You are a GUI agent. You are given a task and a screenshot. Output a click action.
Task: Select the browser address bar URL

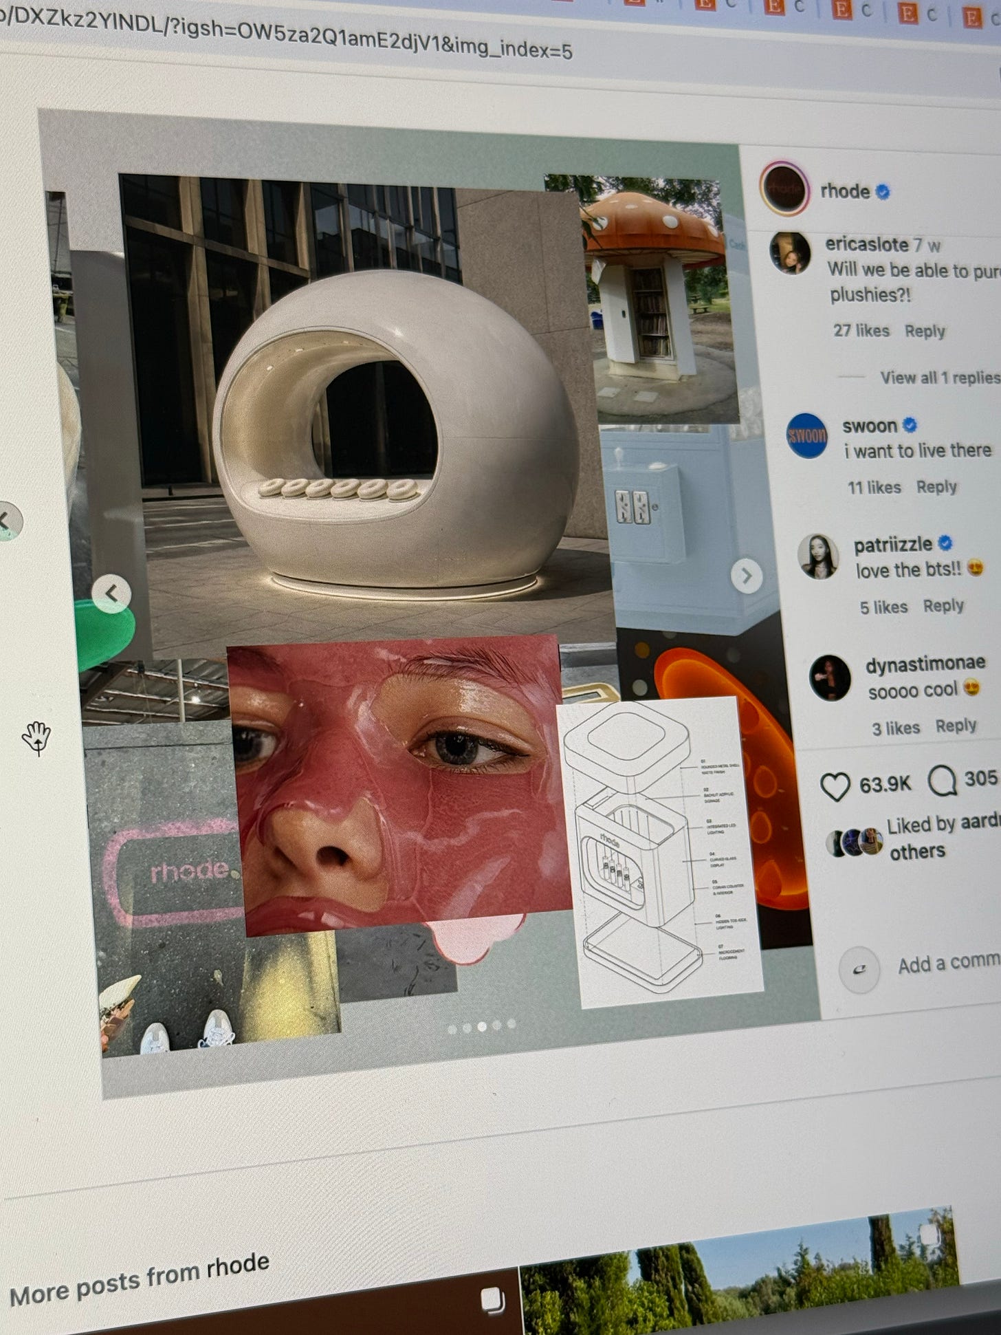pos(286,34)
